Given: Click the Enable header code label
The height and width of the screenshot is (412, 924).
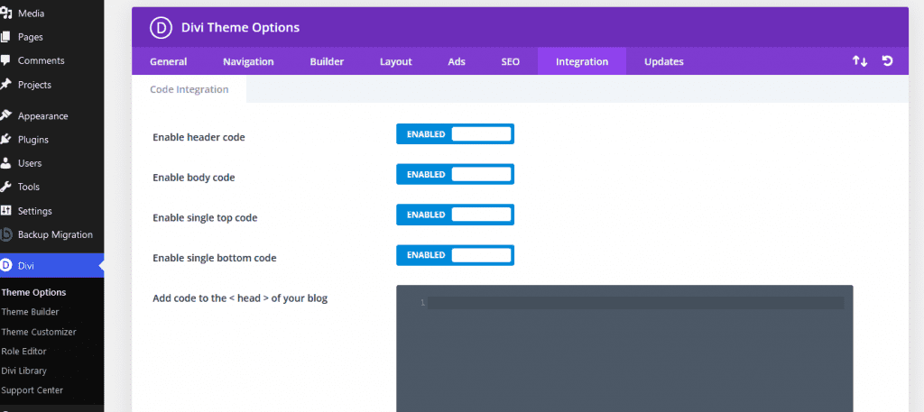Looking at the screenshot, I should pyautogui.click(x=199, y=137).
